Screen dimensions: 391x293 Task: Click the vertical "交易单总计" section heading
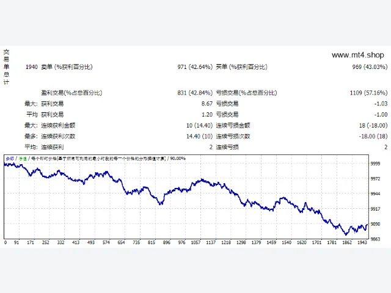pos(6,67)
